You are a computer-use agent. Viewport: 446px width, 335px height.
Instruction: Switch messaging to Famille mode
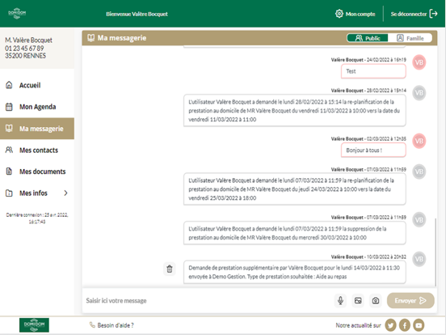coord(410,38)
